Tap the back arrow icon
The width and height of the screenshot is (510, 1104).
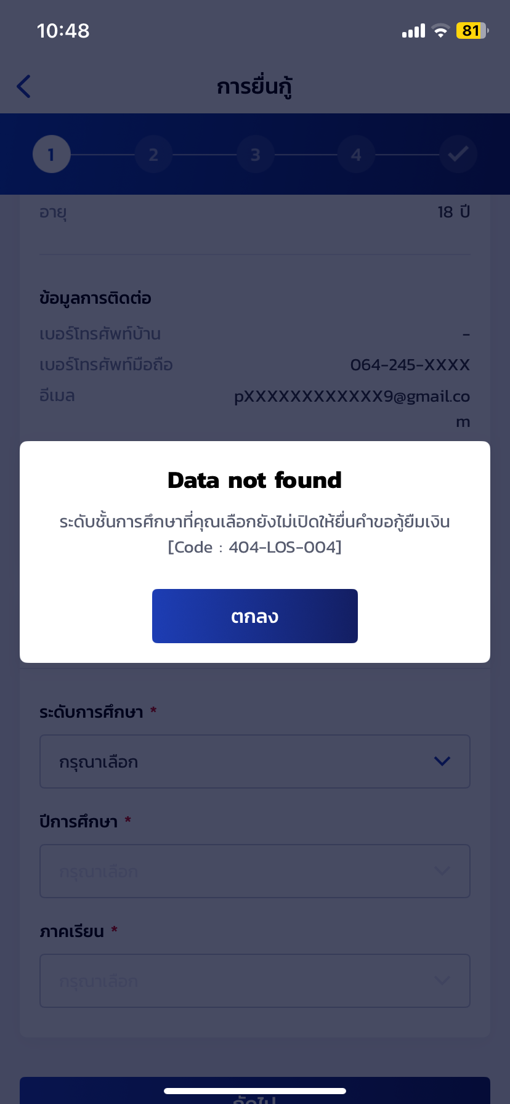24,86
